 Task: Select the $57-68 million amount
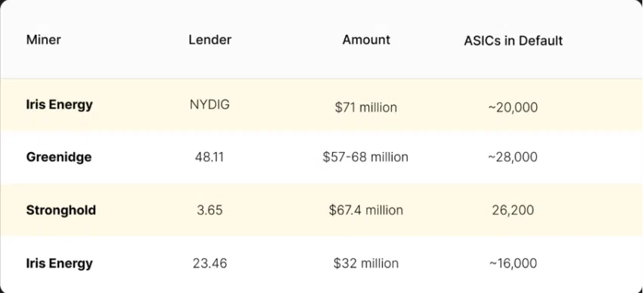pos(365,157)
